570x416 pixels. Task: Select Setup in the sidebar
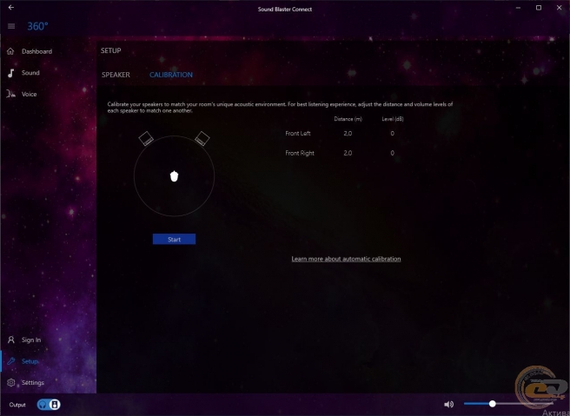(x=30, y=361)
